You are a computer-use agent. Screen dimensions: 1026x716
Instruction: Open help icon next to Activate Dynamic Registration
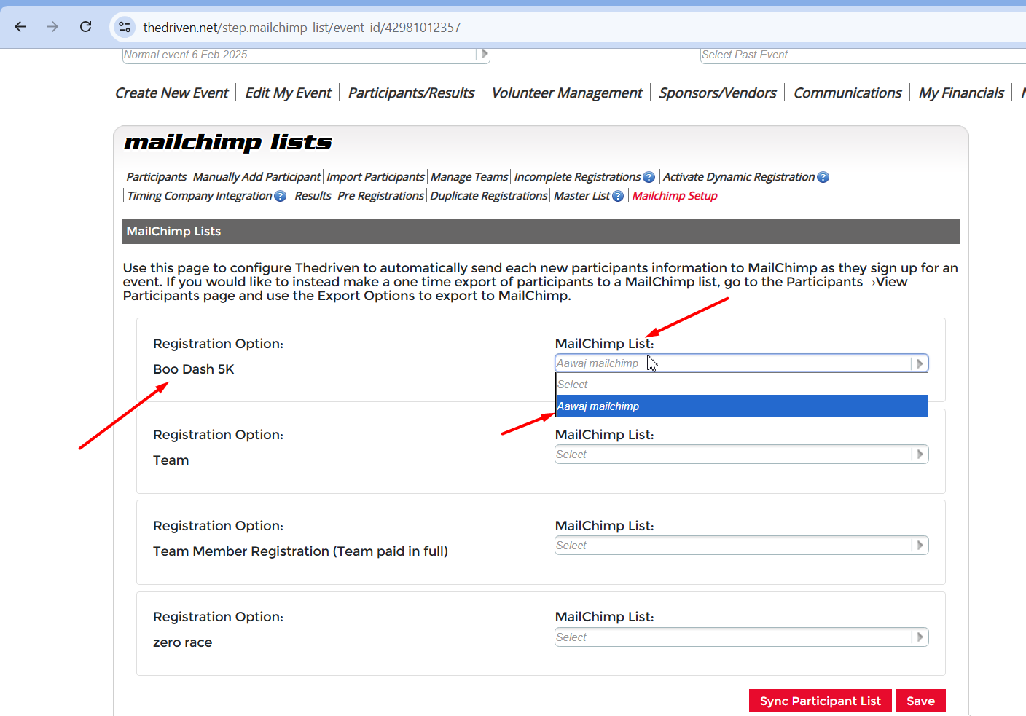(823, 177)
